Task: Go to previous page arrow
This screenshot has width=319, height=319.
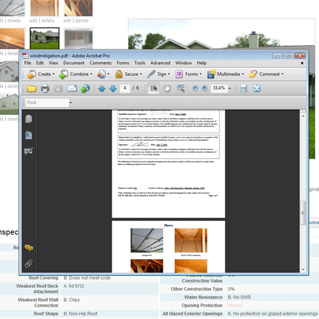Action: pyautogui.click(x=101, y=88)
